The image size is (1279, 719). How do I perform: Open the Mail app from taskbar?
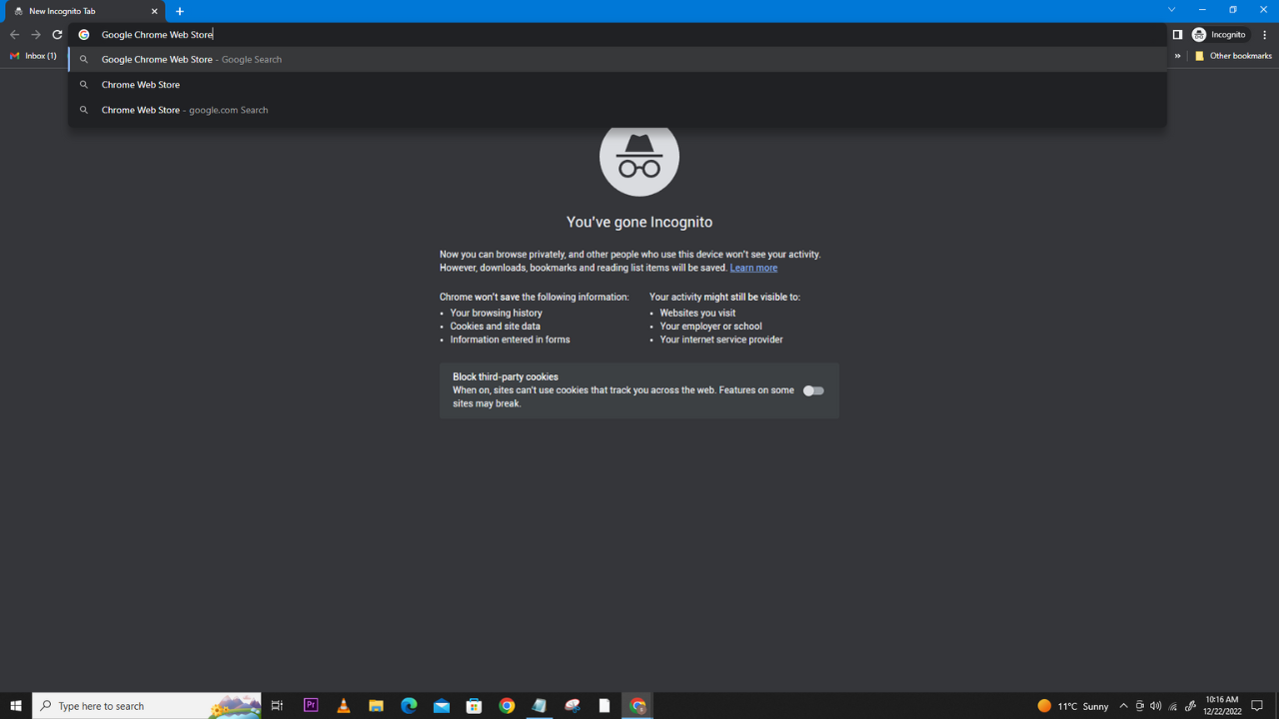tap(442, 706)
